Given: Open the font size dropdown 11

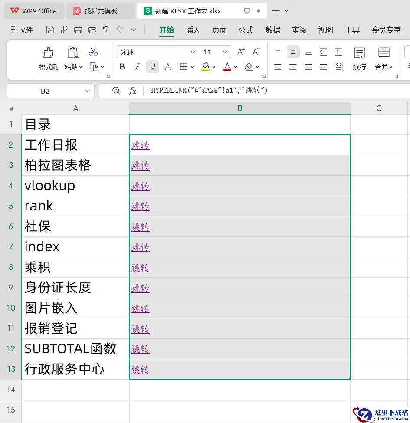Looking at the screenshot, I should pyautogui.click(x=225, y=52).
